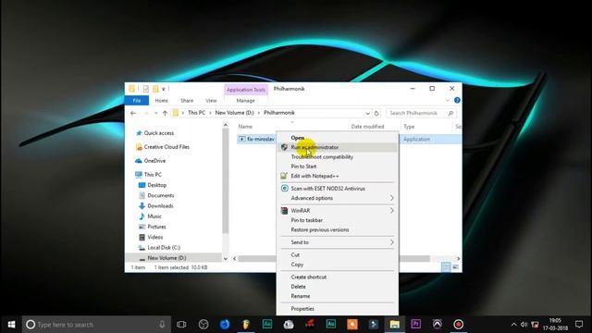Expand Advanced options submenu arrow

(392, 198)
